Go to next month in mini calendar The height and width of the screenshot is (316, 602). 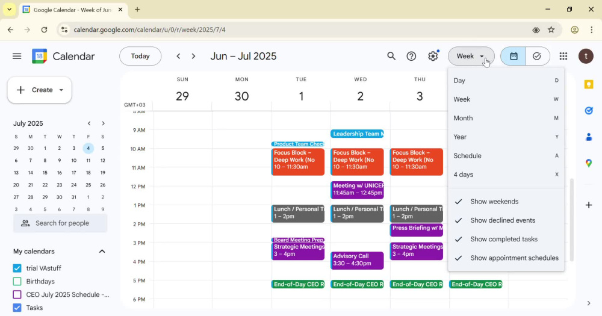(x=103, y=123)
